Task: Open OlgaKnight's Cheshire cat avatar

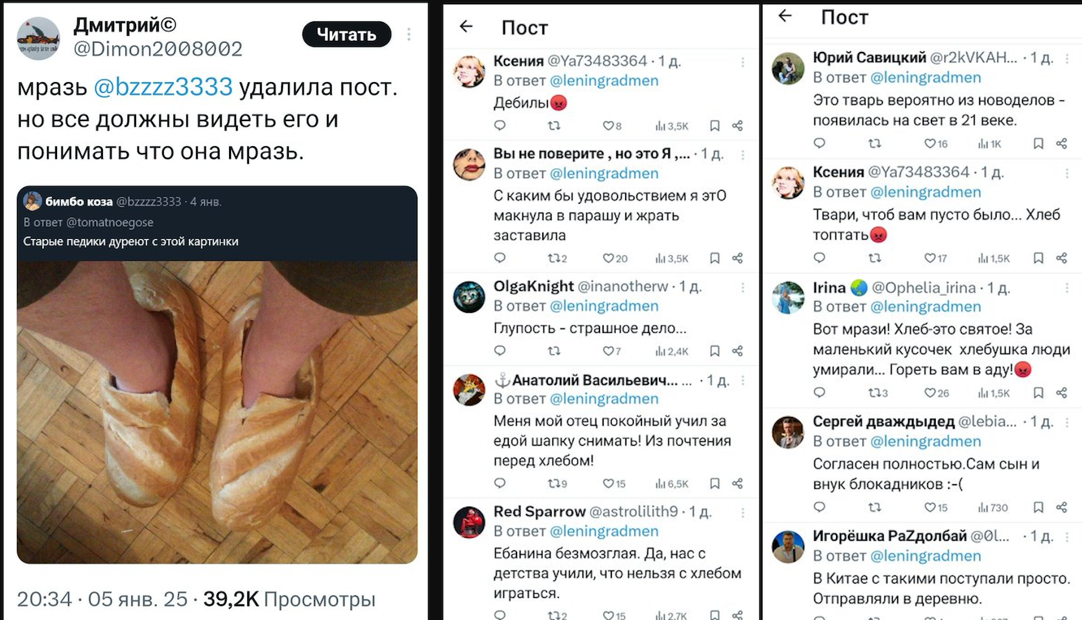Action: click(469, 297)
